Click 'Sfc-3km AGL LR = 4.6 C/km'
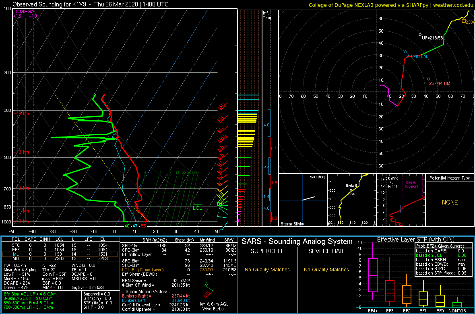The width and height of the screenshot is (475, 314). (x=30, y=294)
